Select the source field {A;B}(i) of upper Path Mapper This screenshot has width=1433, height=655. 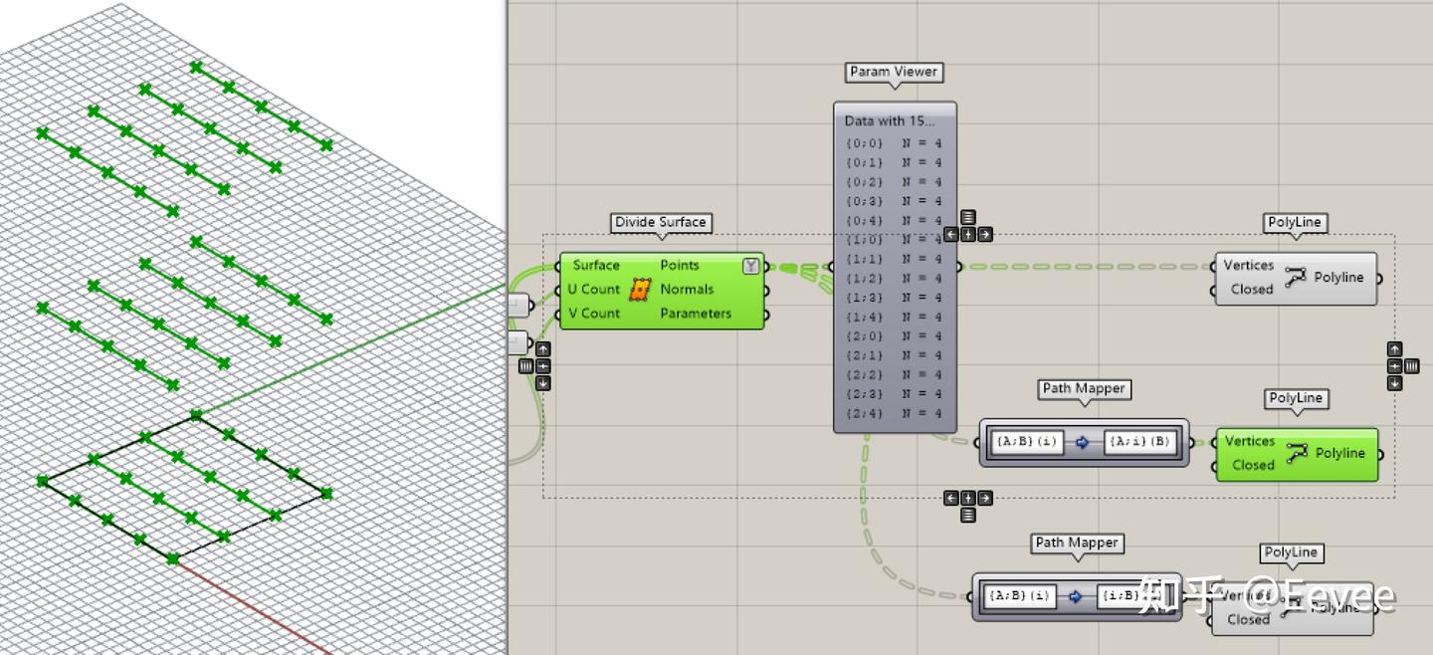point(1027,442)
